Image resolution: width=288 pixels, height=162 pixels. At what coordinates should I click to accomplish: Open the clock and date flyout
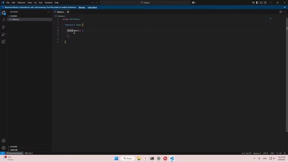281,158
